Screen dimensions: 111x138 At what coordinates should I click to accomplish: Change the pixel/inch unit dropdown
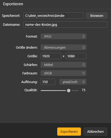73,82
